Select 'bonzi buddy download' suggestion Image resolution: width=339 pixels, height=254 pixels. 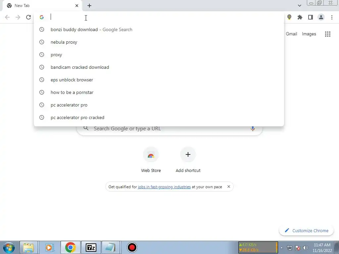pos(159,29)
